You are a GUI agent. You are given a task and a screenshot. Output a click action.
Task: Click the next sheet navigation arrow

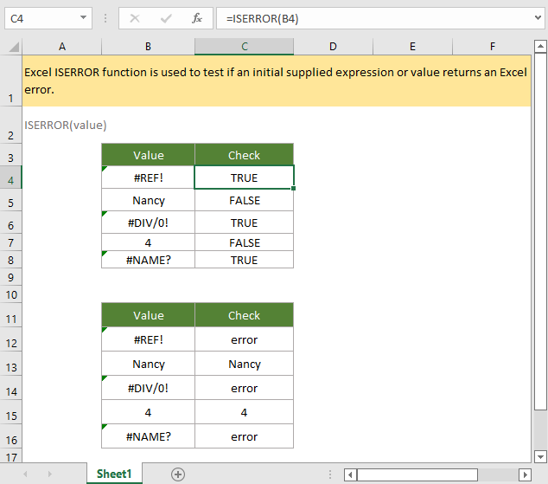point(48,474)
